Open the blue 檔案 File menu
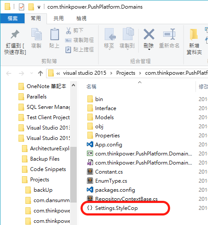208x225 pixels. pos(12,19)
